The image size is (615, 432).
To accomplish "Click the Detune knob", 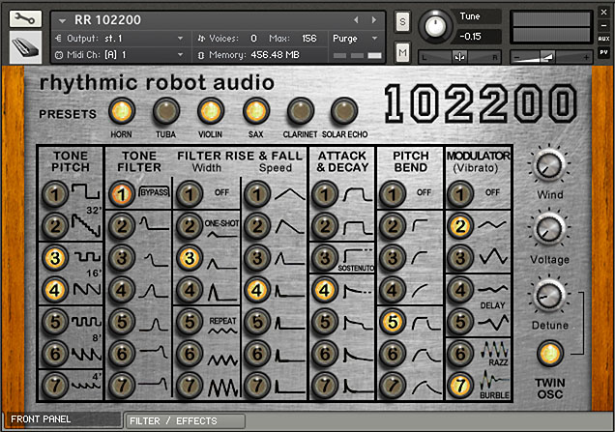I will coord(548,295).
